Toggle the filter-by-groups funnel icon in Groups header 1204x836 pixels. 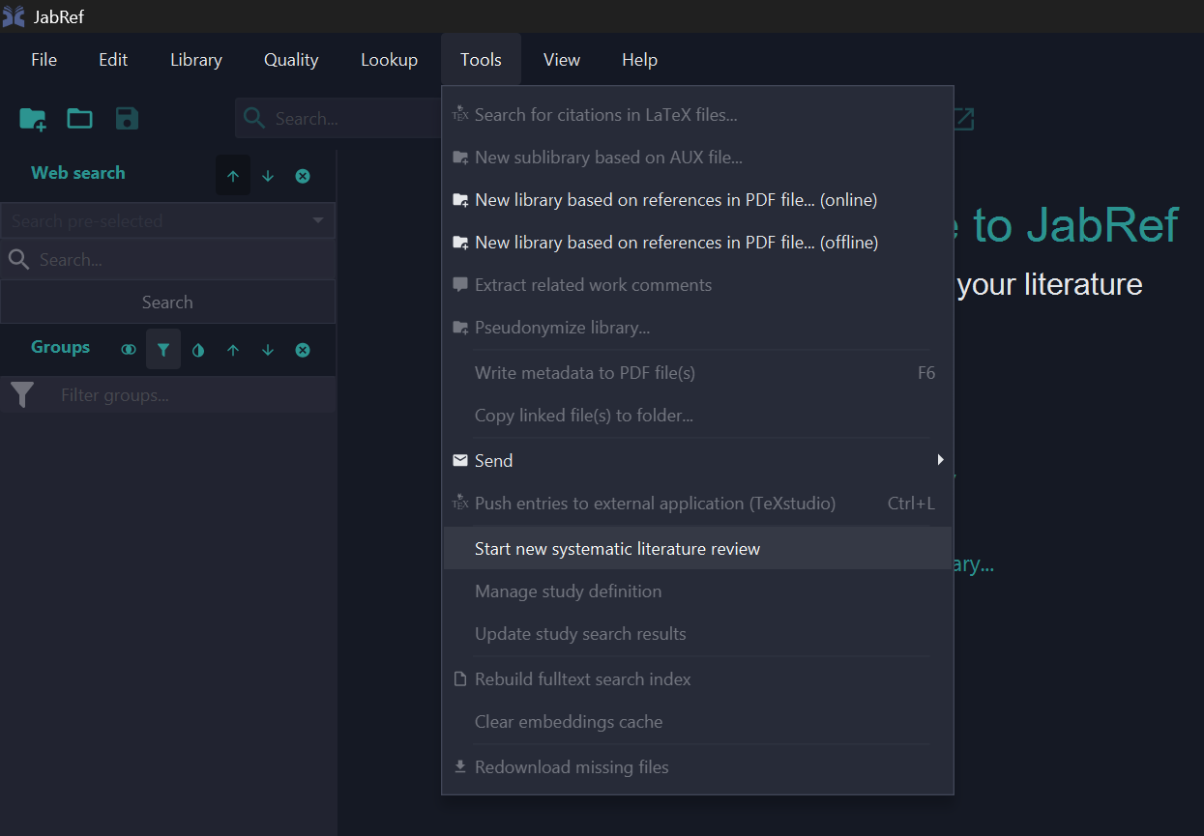(x=163, y=350)
